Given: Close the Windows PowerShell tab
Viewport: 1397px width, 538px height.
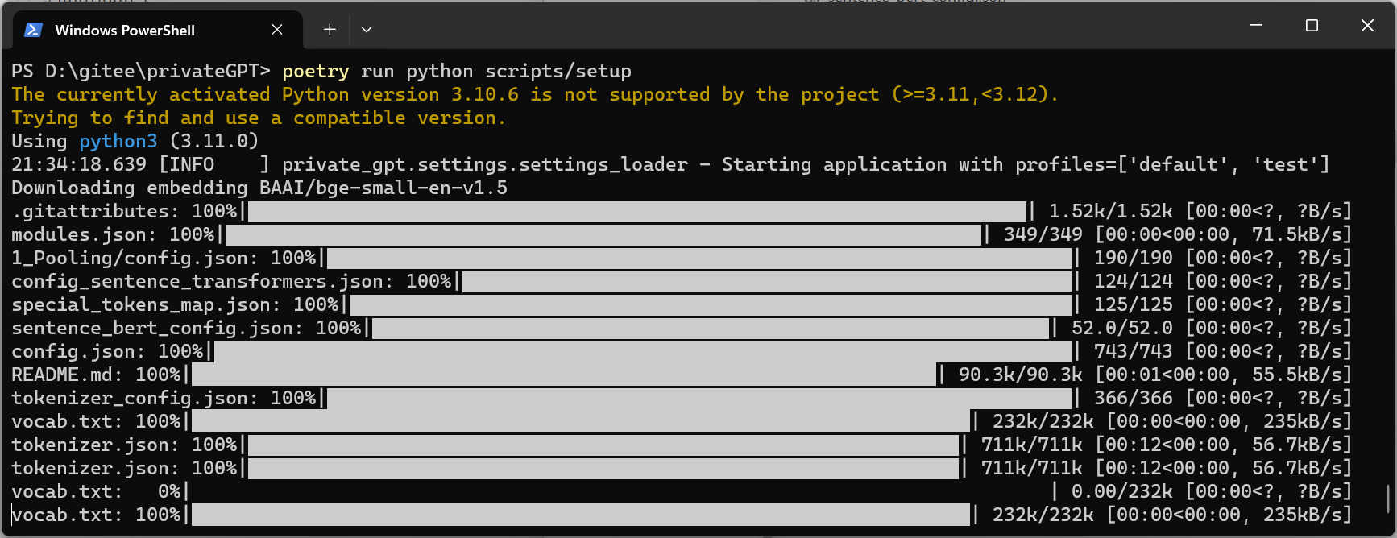Looking at the screenshot, I should coord(277,30).
